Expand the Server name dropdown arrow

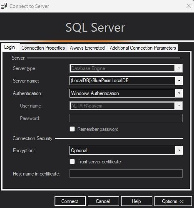click(179, 80)
